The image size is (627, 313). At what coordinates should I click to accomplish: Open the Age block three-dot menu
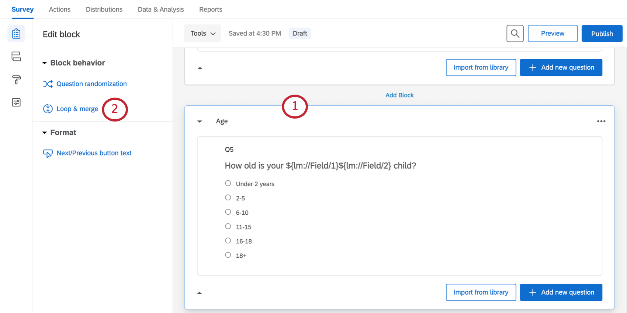point(601,121)
